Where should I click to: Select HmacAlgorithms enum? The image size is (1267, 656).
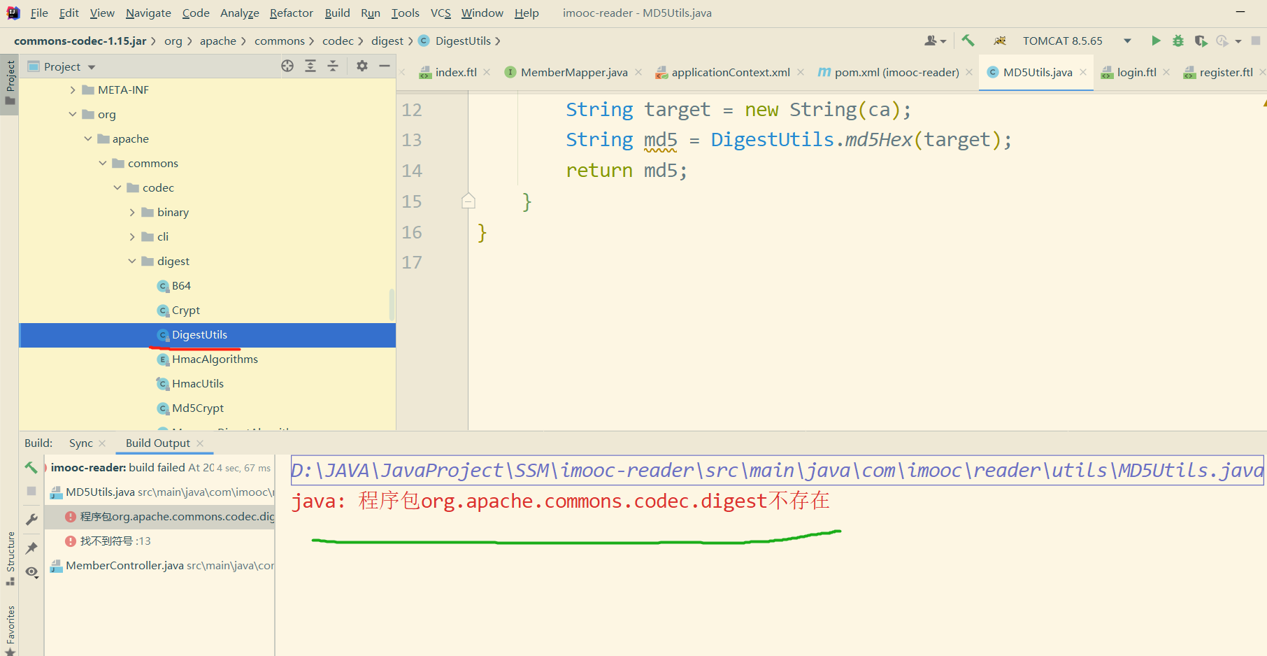[x=215, y=359]
